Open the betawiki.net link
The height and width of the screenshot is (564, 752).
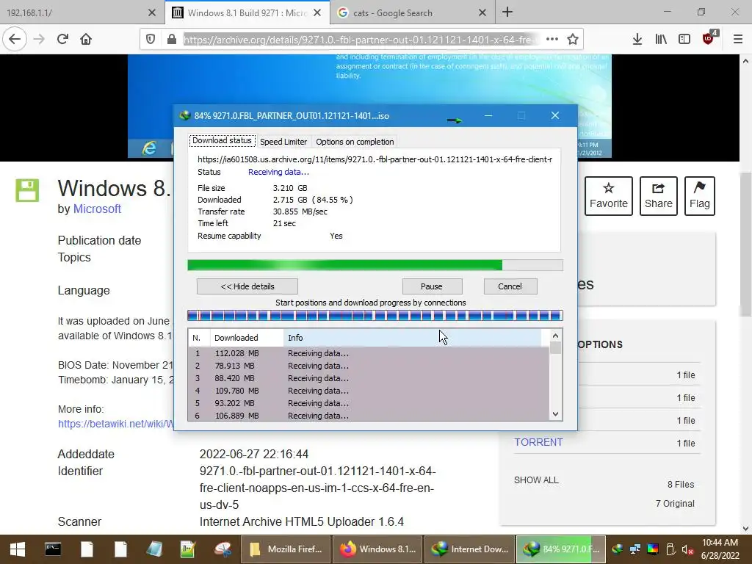[116, 424]
